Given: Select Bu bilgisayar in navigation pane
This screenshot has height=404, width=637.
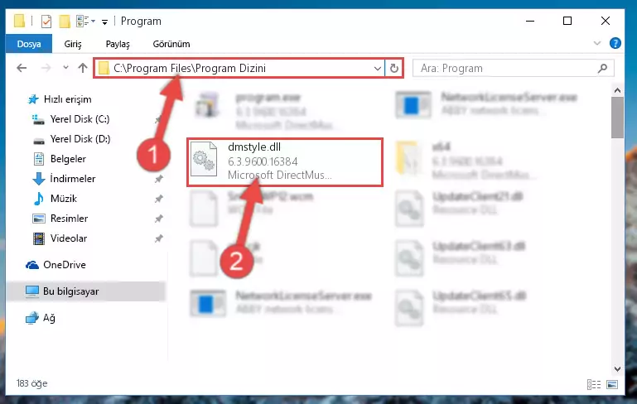Looking at the screenshot, I should click(x=70, y=291).
